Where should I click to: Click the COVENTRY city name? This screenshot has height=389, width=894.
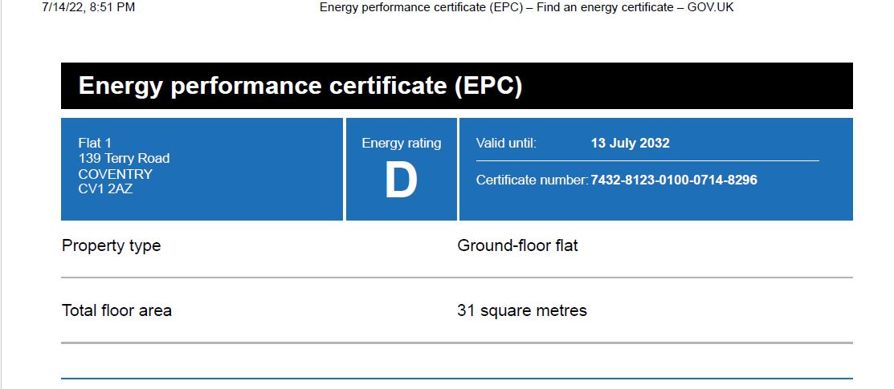pyautogui.click(x=115, y=174)
